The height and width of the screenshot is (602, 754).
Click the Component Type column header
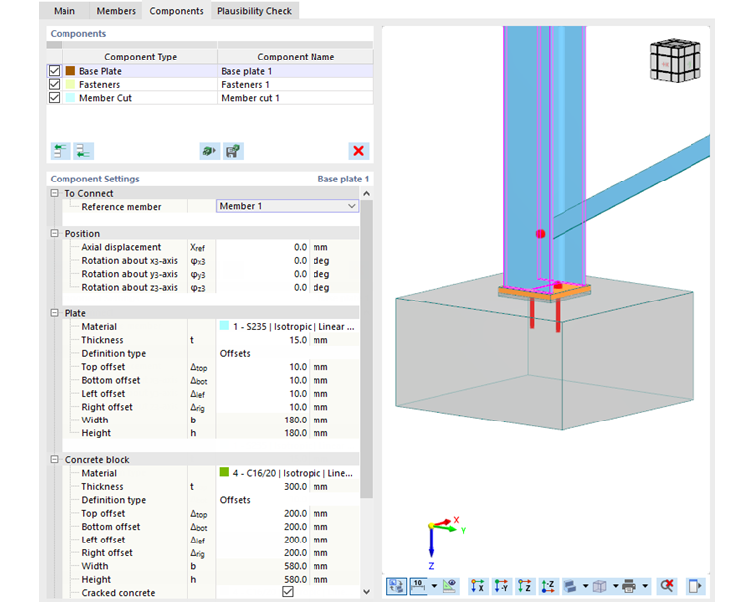140,57
